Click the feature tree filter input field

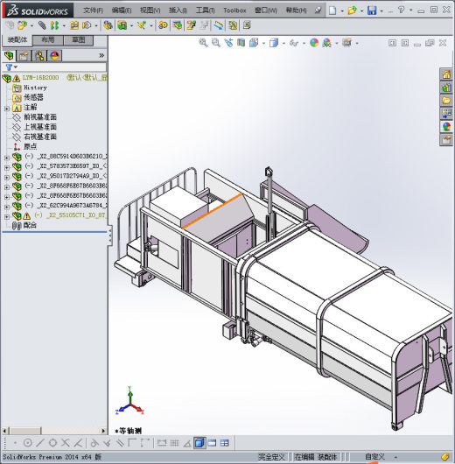pyautogui.click(x=60, y=67)
